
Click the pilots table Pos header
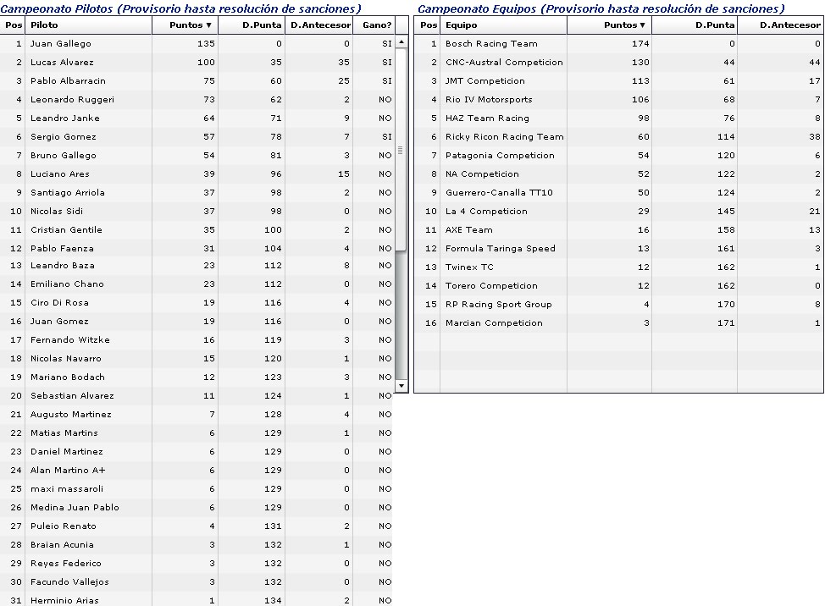coord(13,25)
